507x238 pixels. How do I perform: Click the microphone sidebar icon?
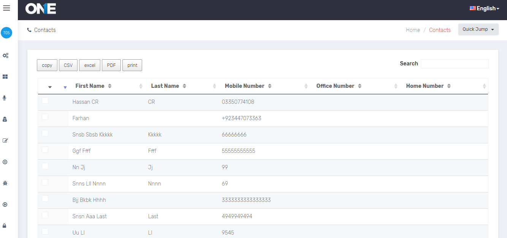pyautogui.click(x=5, y=98)
